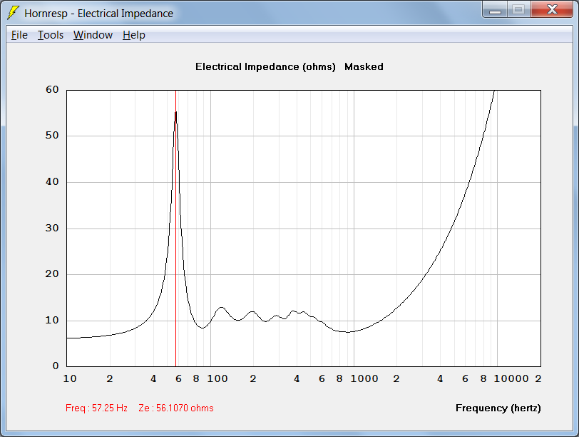Viewport: 579px width, 437px height.
Task: Click the 'Ze : 56.1070 ohms' readout
Action: pyautogui.click(x=176, y=408)
